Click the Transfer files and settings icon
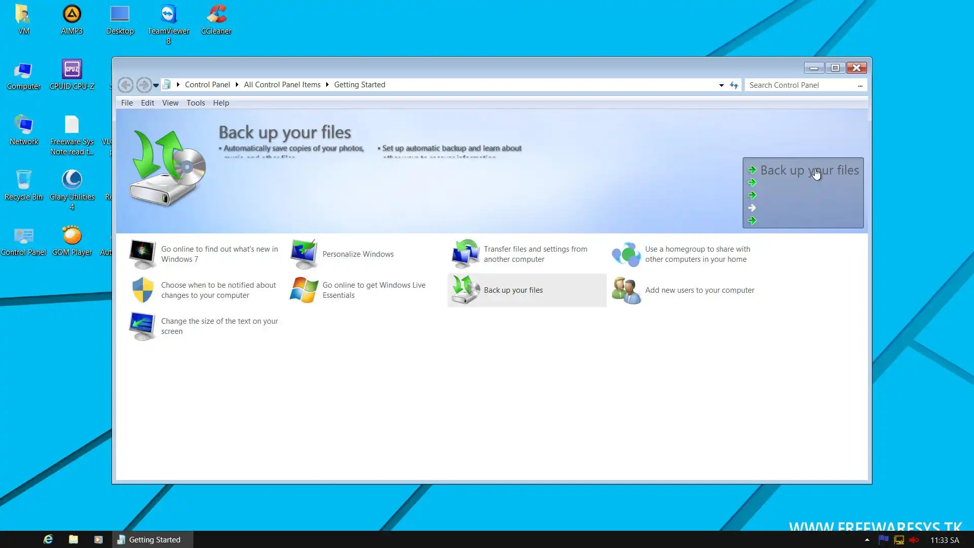The image size is (974, 548). click(465, 254)
